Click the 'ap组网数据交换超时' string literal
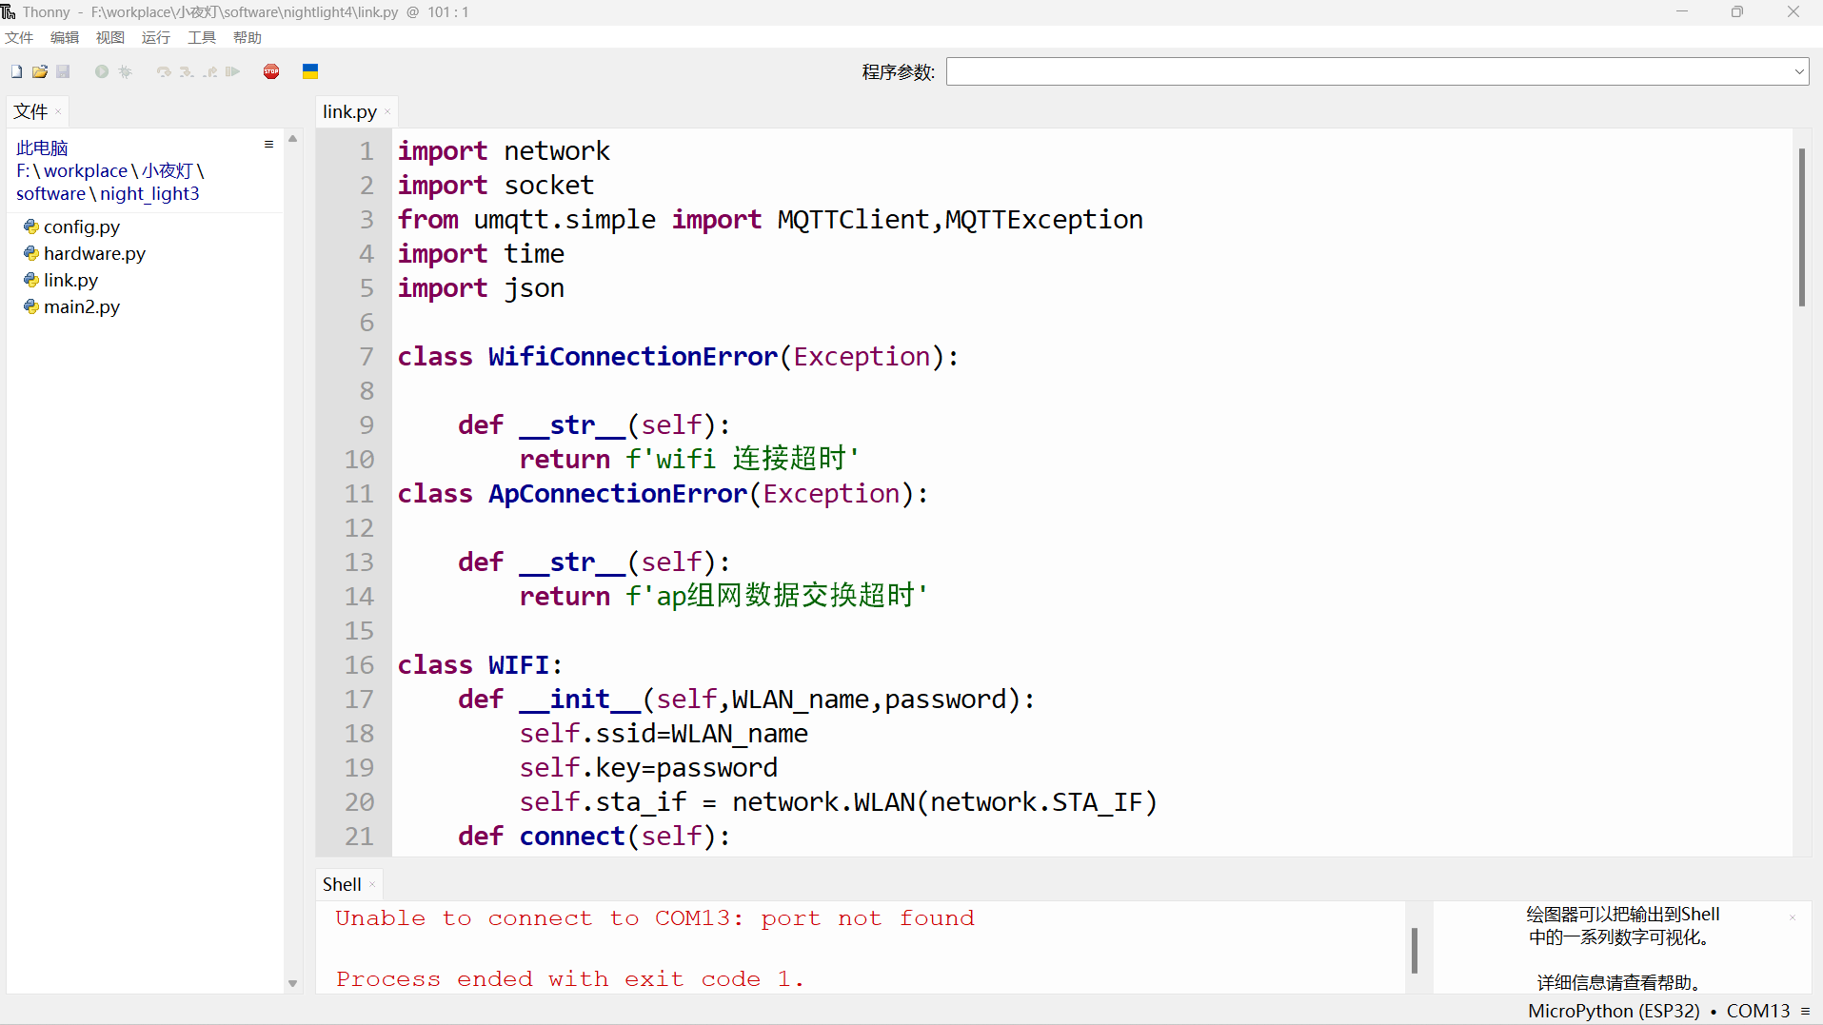This screenshot has height=1025, width=1823. coord(777,597)
